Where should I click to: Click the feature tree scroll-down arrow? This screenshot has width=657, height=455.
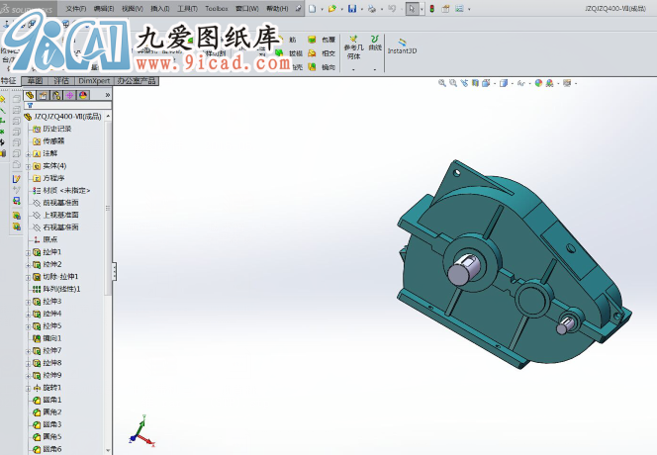click(x=108, y=450)
